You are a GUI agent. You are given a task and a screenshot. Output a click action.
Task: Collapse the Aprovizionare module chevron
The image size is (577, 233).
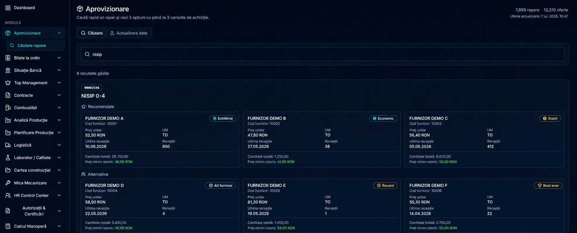click(x=59, y=33)
